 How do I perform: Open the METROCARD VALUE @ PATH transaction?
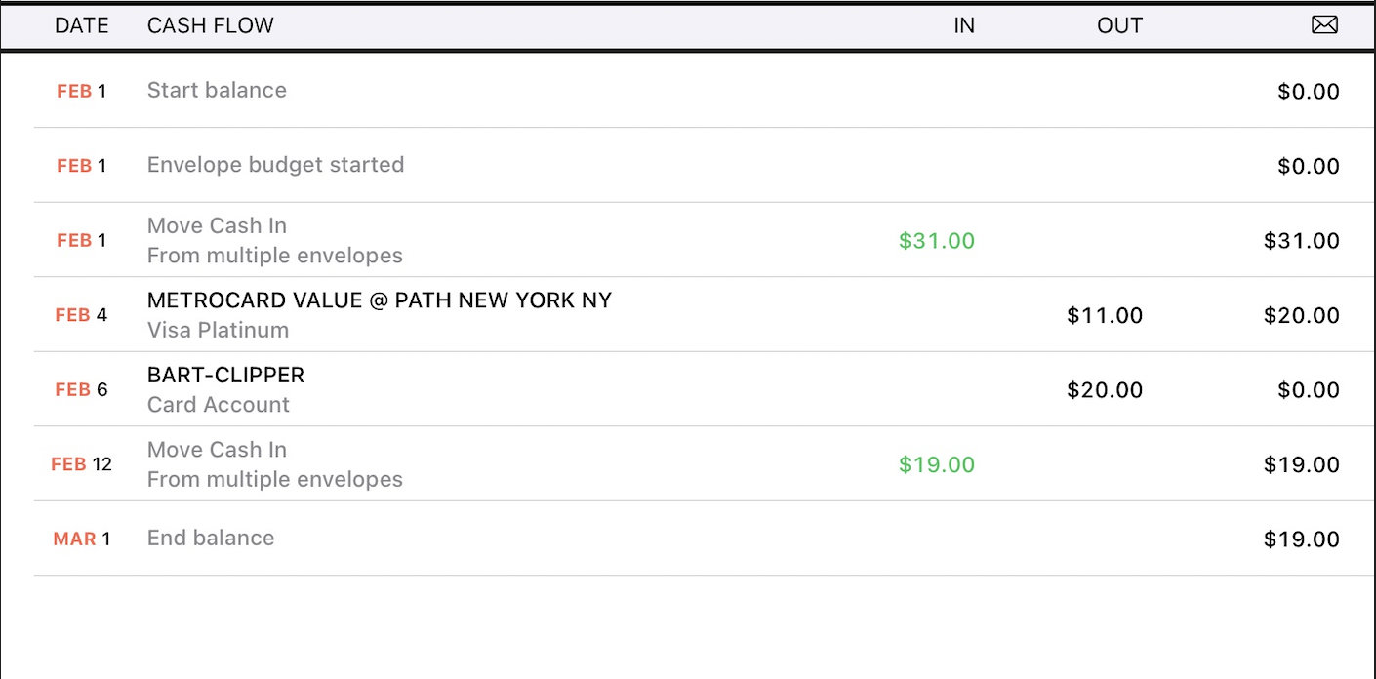pos(379,300)
